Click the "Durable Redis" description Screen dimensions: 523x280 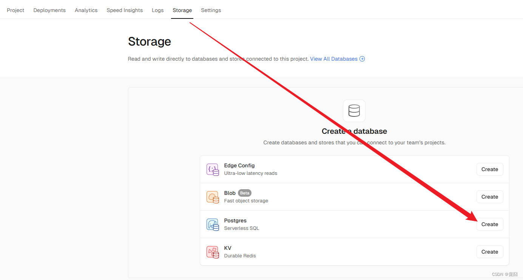point(240,256)
